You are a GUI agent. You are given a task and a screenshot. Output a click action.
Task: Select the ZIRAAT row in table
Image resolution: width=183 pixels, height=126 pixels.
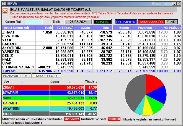click(91, 32)
